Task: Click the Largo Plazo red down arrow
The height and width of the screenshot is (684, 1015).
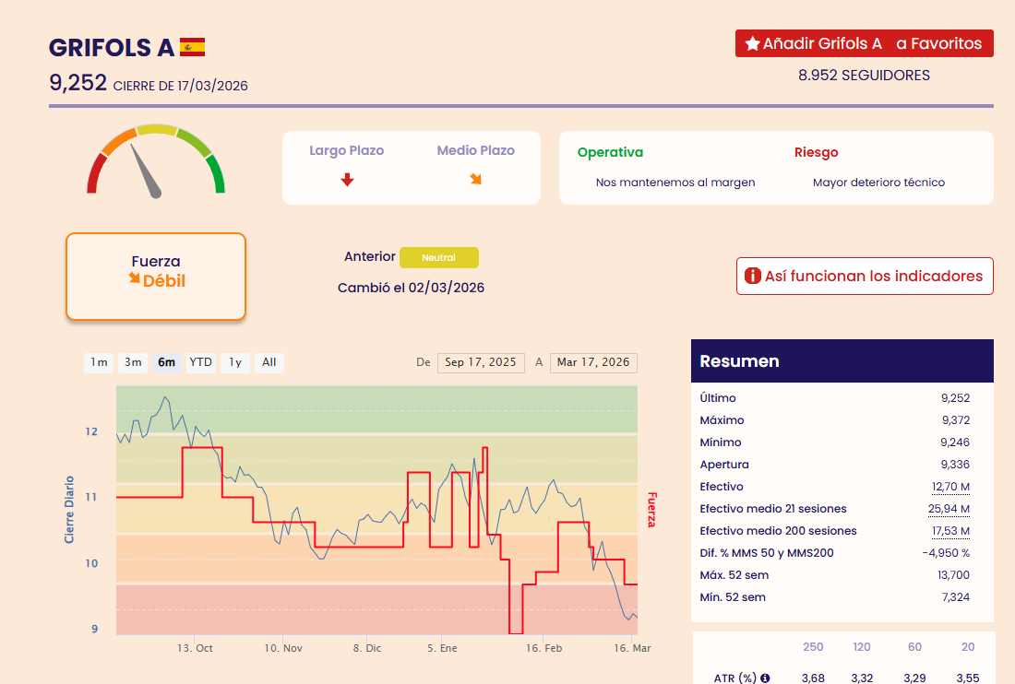Action: tap(348, 180)
